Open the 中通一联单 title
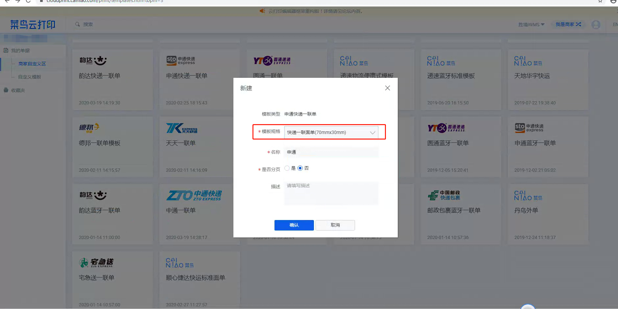Screen dimensions: 618x309 181,210
